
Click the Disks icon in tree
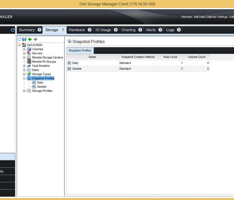[29, 70]
